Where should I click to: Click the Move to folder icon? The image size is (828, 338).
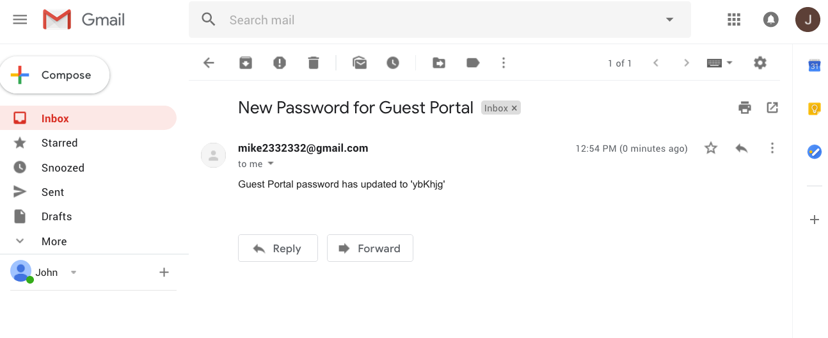[439, 63]
